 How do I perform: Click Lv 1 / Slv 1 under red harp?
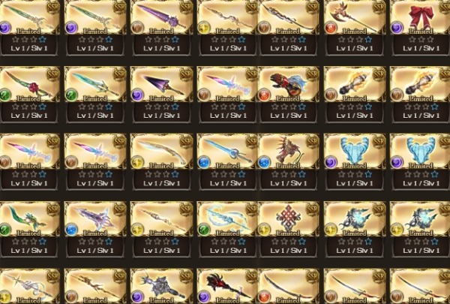coord(289,183)
